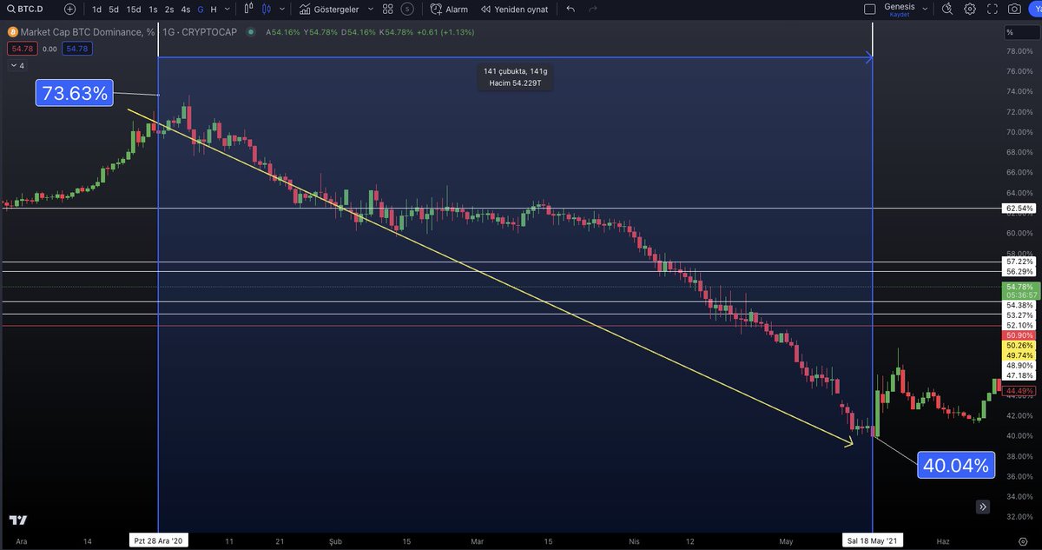1042x550 pixels.
Task: Select the 73.63% text label
Action: tap(75, 93)
